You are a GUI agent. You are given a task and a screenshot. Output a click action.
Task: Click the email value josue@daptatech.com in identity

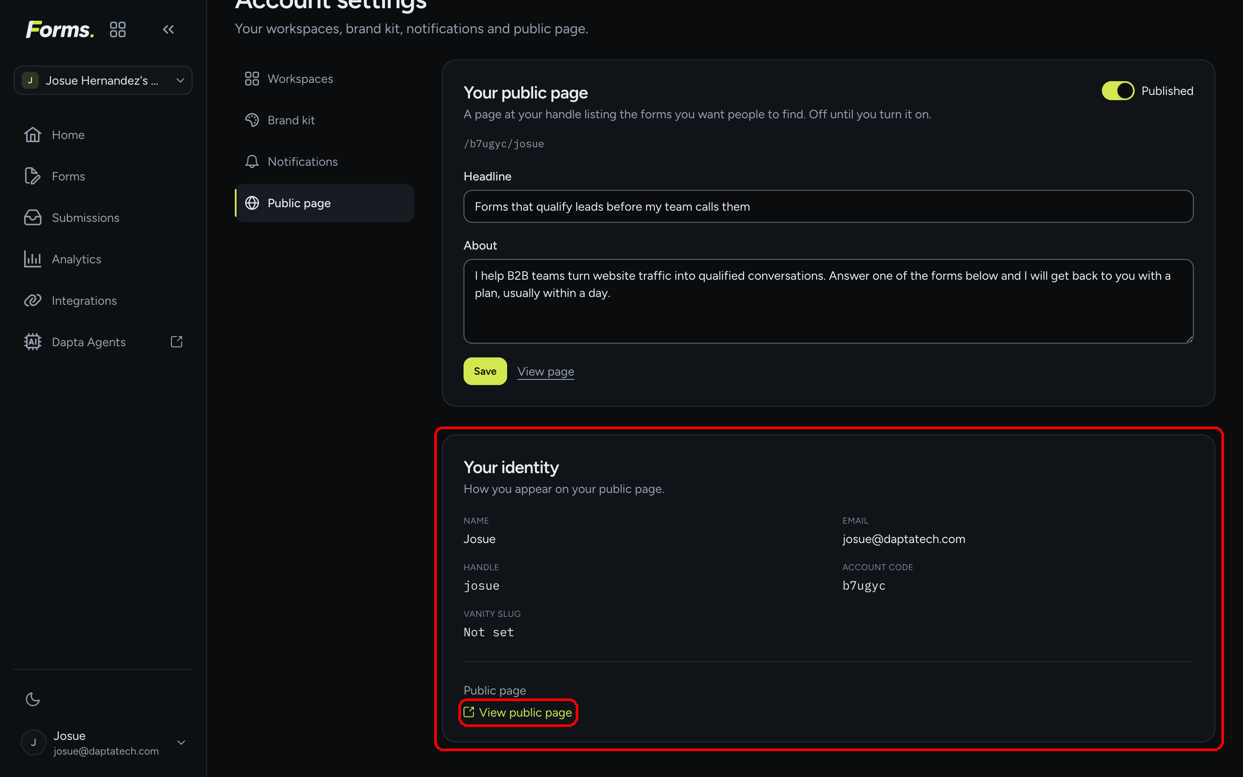(x=903, y=539)
